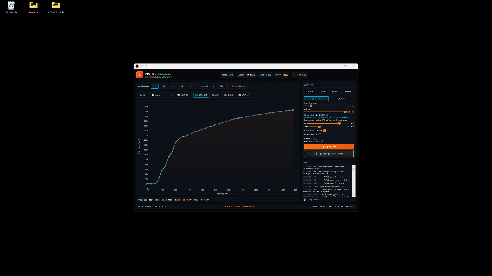Click the Mini view chart icon button
This screenshot has height=276, width=492.
tap(144, 95)
